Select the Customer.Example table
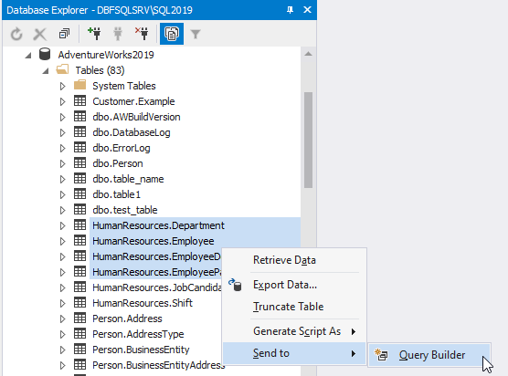The image size is (508, 376). tap(133, 101)
